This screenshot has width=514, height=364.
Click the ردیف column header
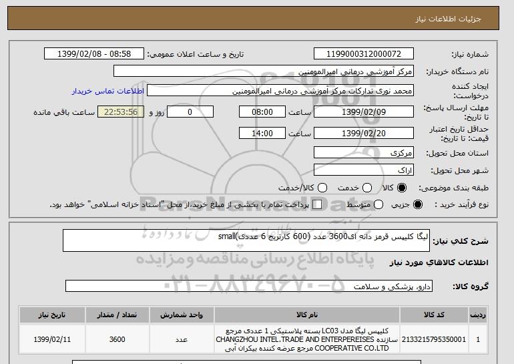tap(478, 315)
